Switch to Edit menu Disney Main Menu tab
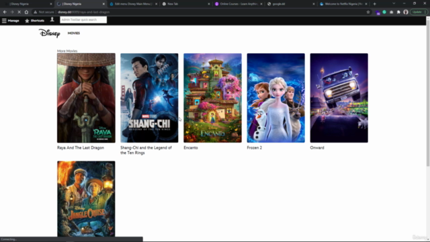The height and width of the screenshot is (242, 430). (133, 4)
